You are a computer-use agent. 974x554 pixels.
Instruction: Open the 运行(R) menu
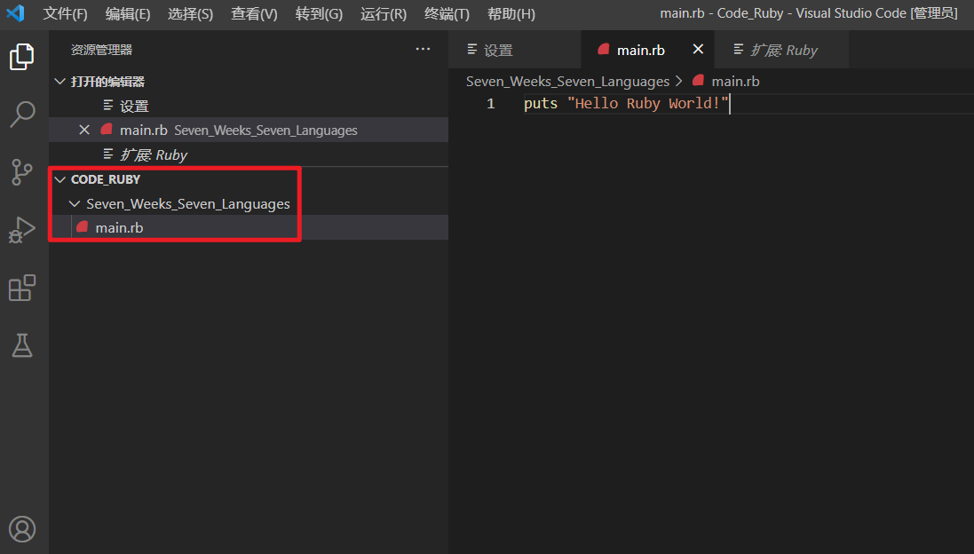(384, 13)
